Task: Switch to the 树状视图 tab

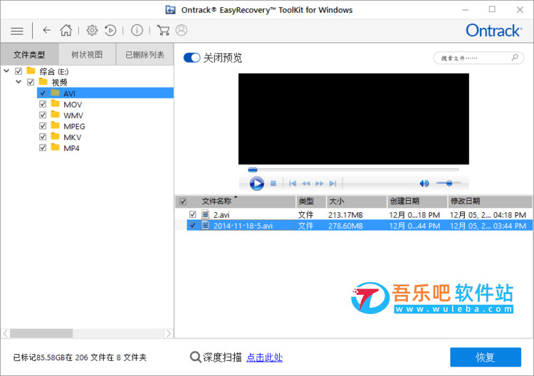Action: [87, 55]
